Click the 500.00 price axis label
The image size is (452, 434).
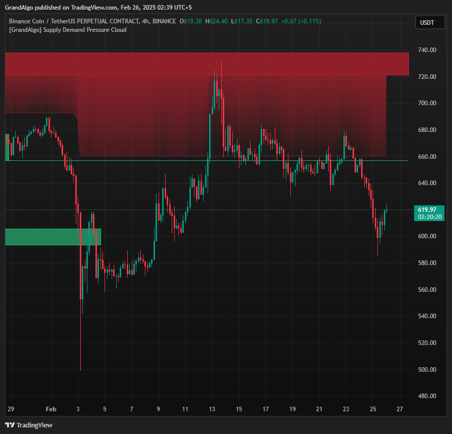click(x=427, y=369)
